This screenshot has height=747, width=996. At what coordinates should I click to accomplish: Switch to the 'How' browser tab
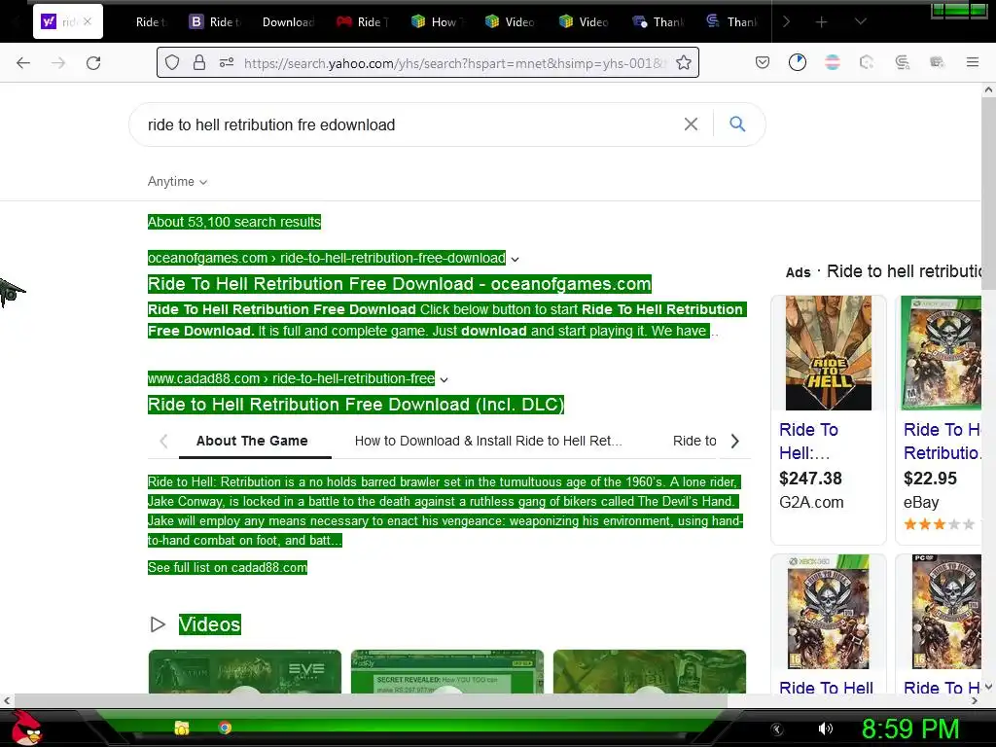click(x=437, y=22)
